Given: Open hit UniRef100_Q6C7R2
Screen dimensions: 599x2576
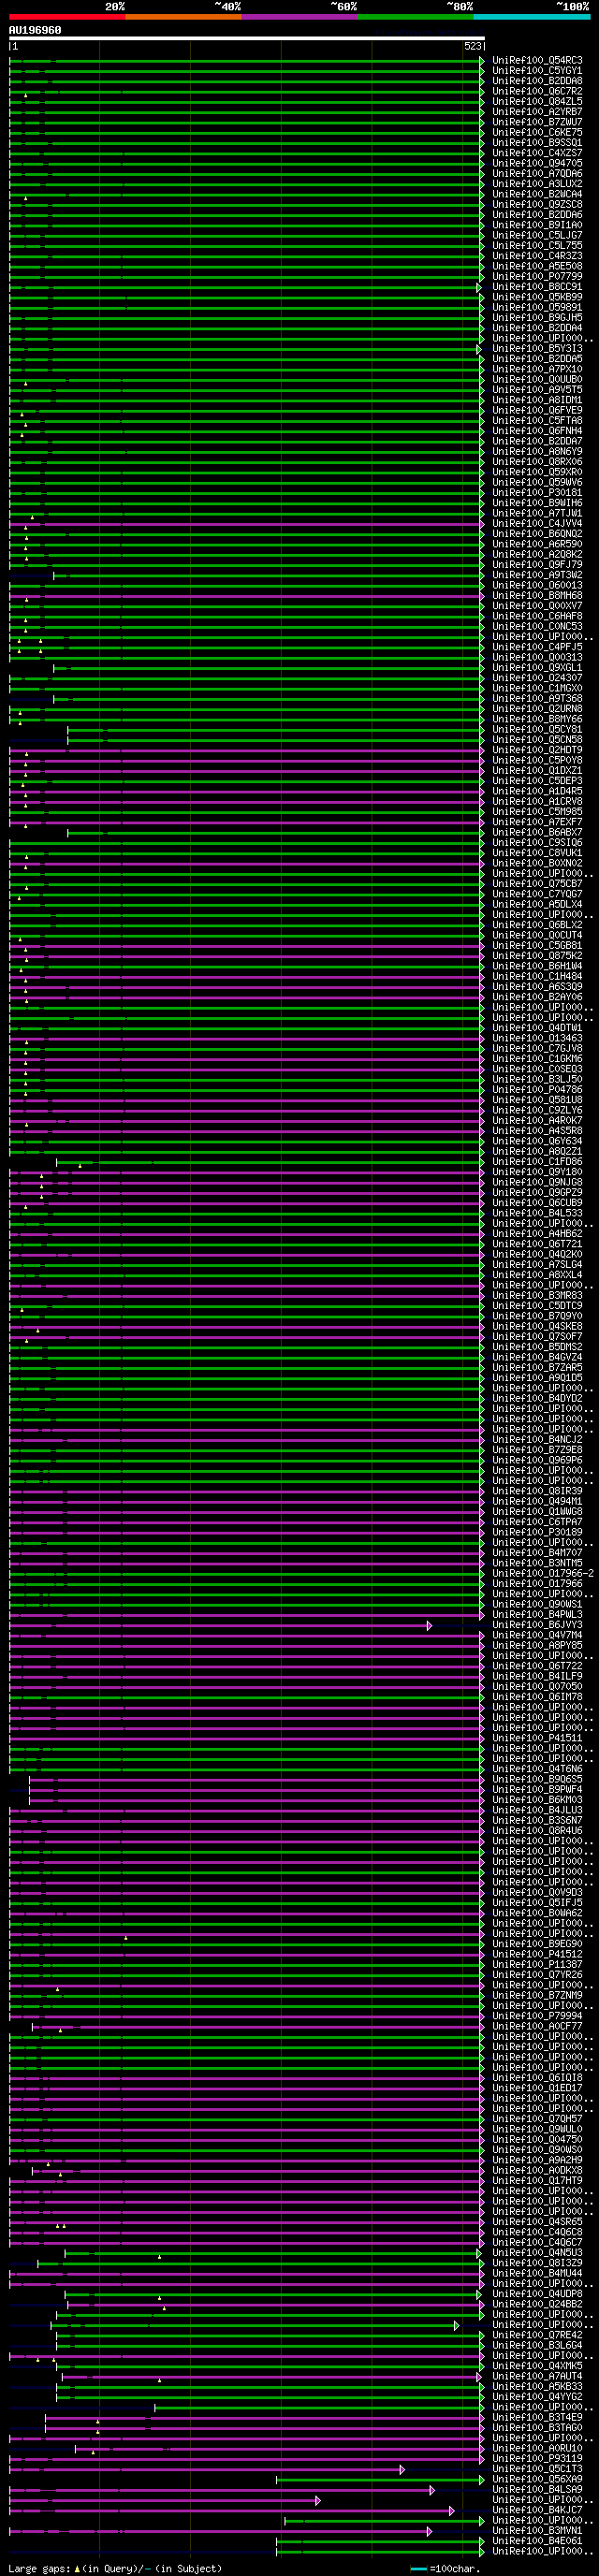Looking at the screenshot, I should pos(537,91).
